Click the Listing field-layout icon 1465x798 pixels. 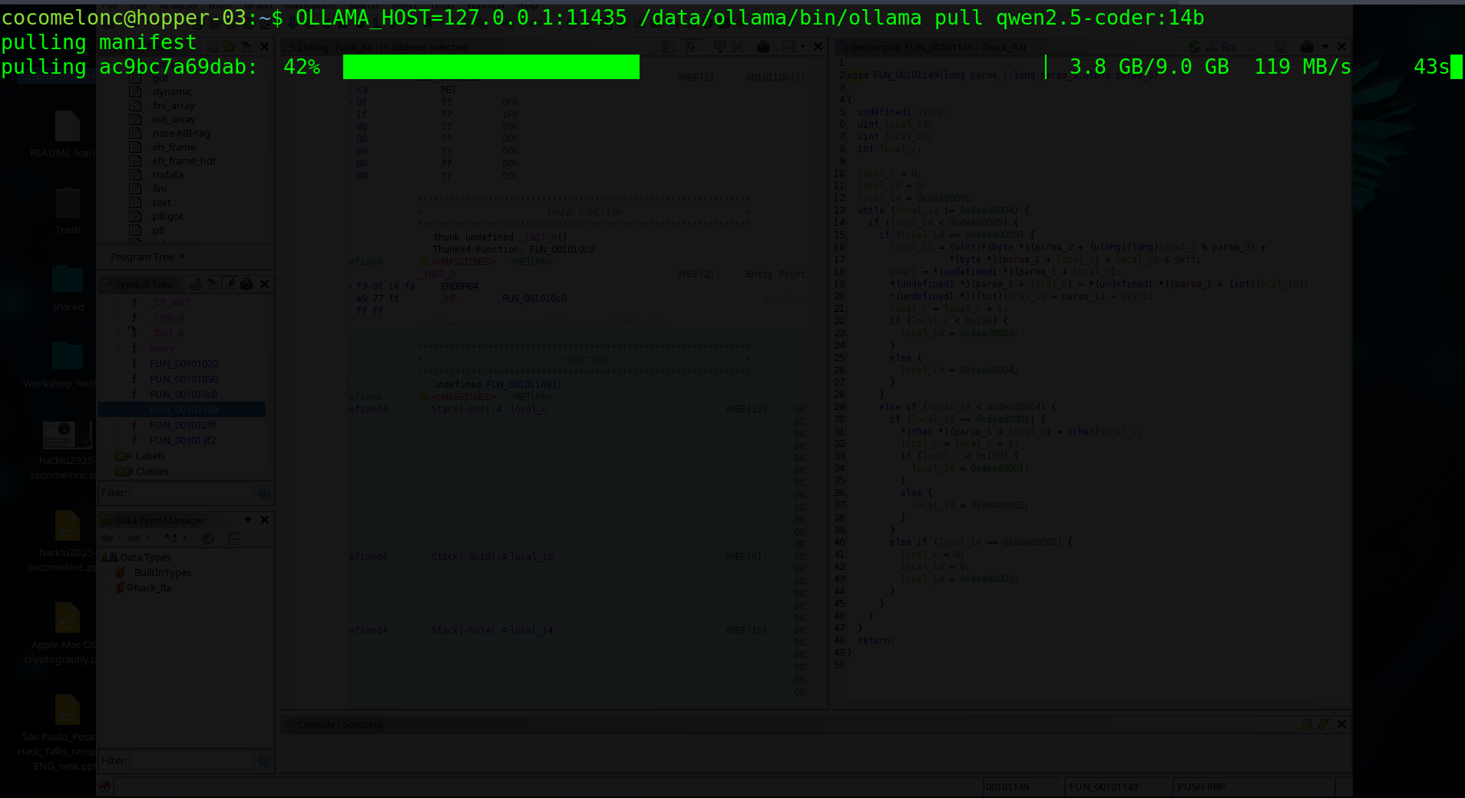tap(789, 47)
